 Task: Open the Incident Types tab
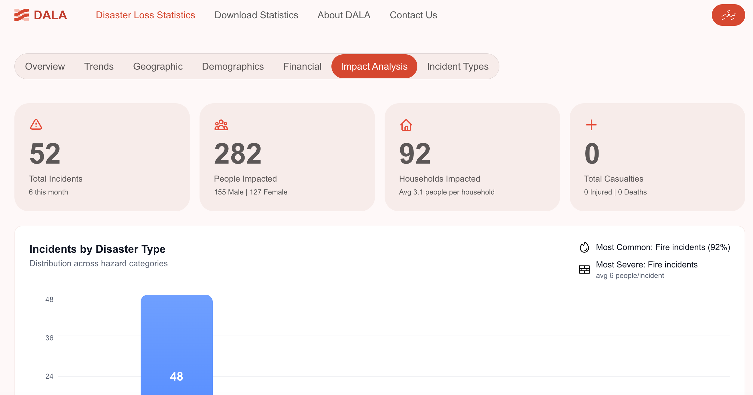(458, 66)
